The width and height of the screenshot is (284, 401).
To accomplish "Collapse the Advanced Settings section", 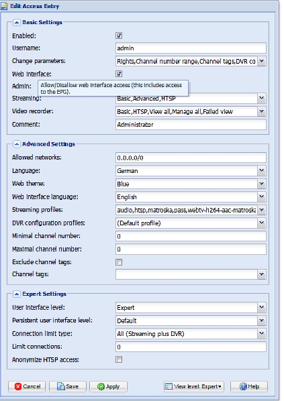I will pos(16,144).
